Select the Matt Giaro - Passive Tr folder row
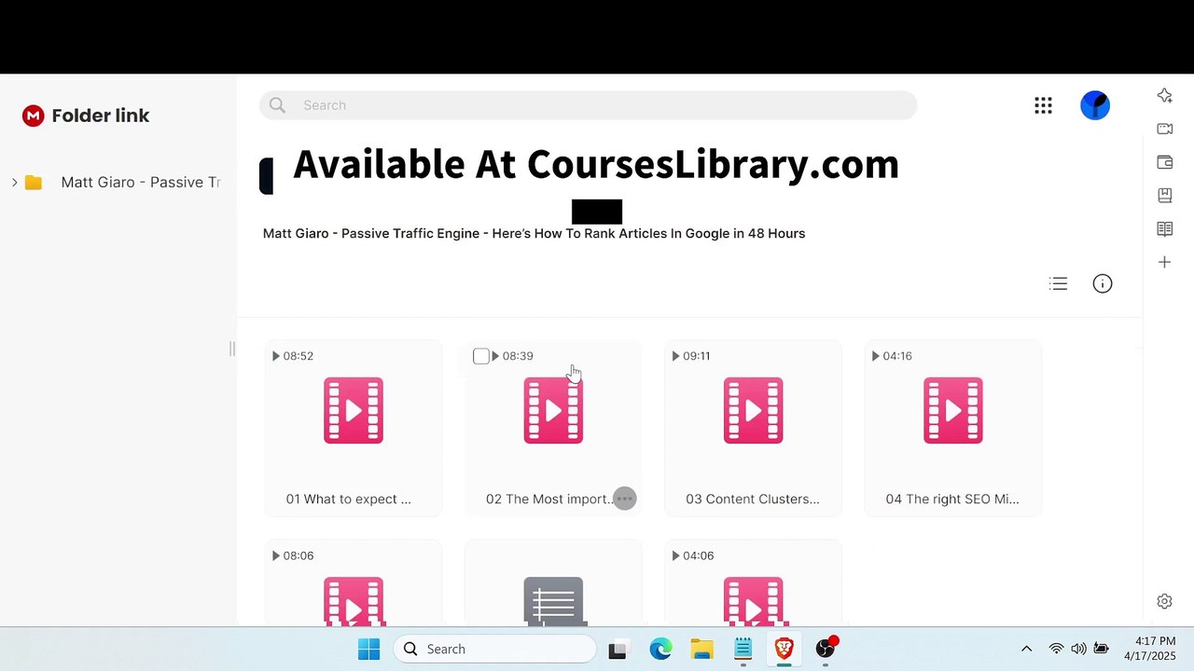Viewport: 1194px width, 671px height. 118,183
